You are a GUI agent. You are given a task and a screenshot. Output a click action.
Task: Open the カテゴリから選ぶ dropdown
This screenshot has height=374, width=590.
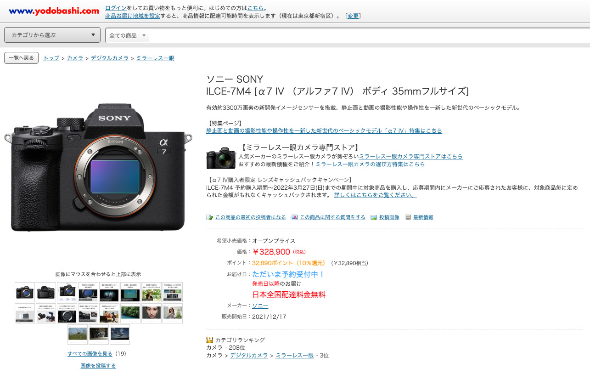[52, 35]
